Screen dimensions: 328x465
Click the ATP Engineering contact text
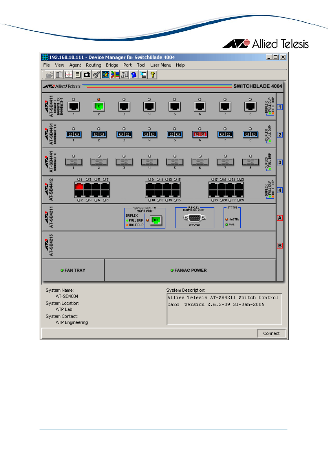pyautogui.click(x=72, y=322)
